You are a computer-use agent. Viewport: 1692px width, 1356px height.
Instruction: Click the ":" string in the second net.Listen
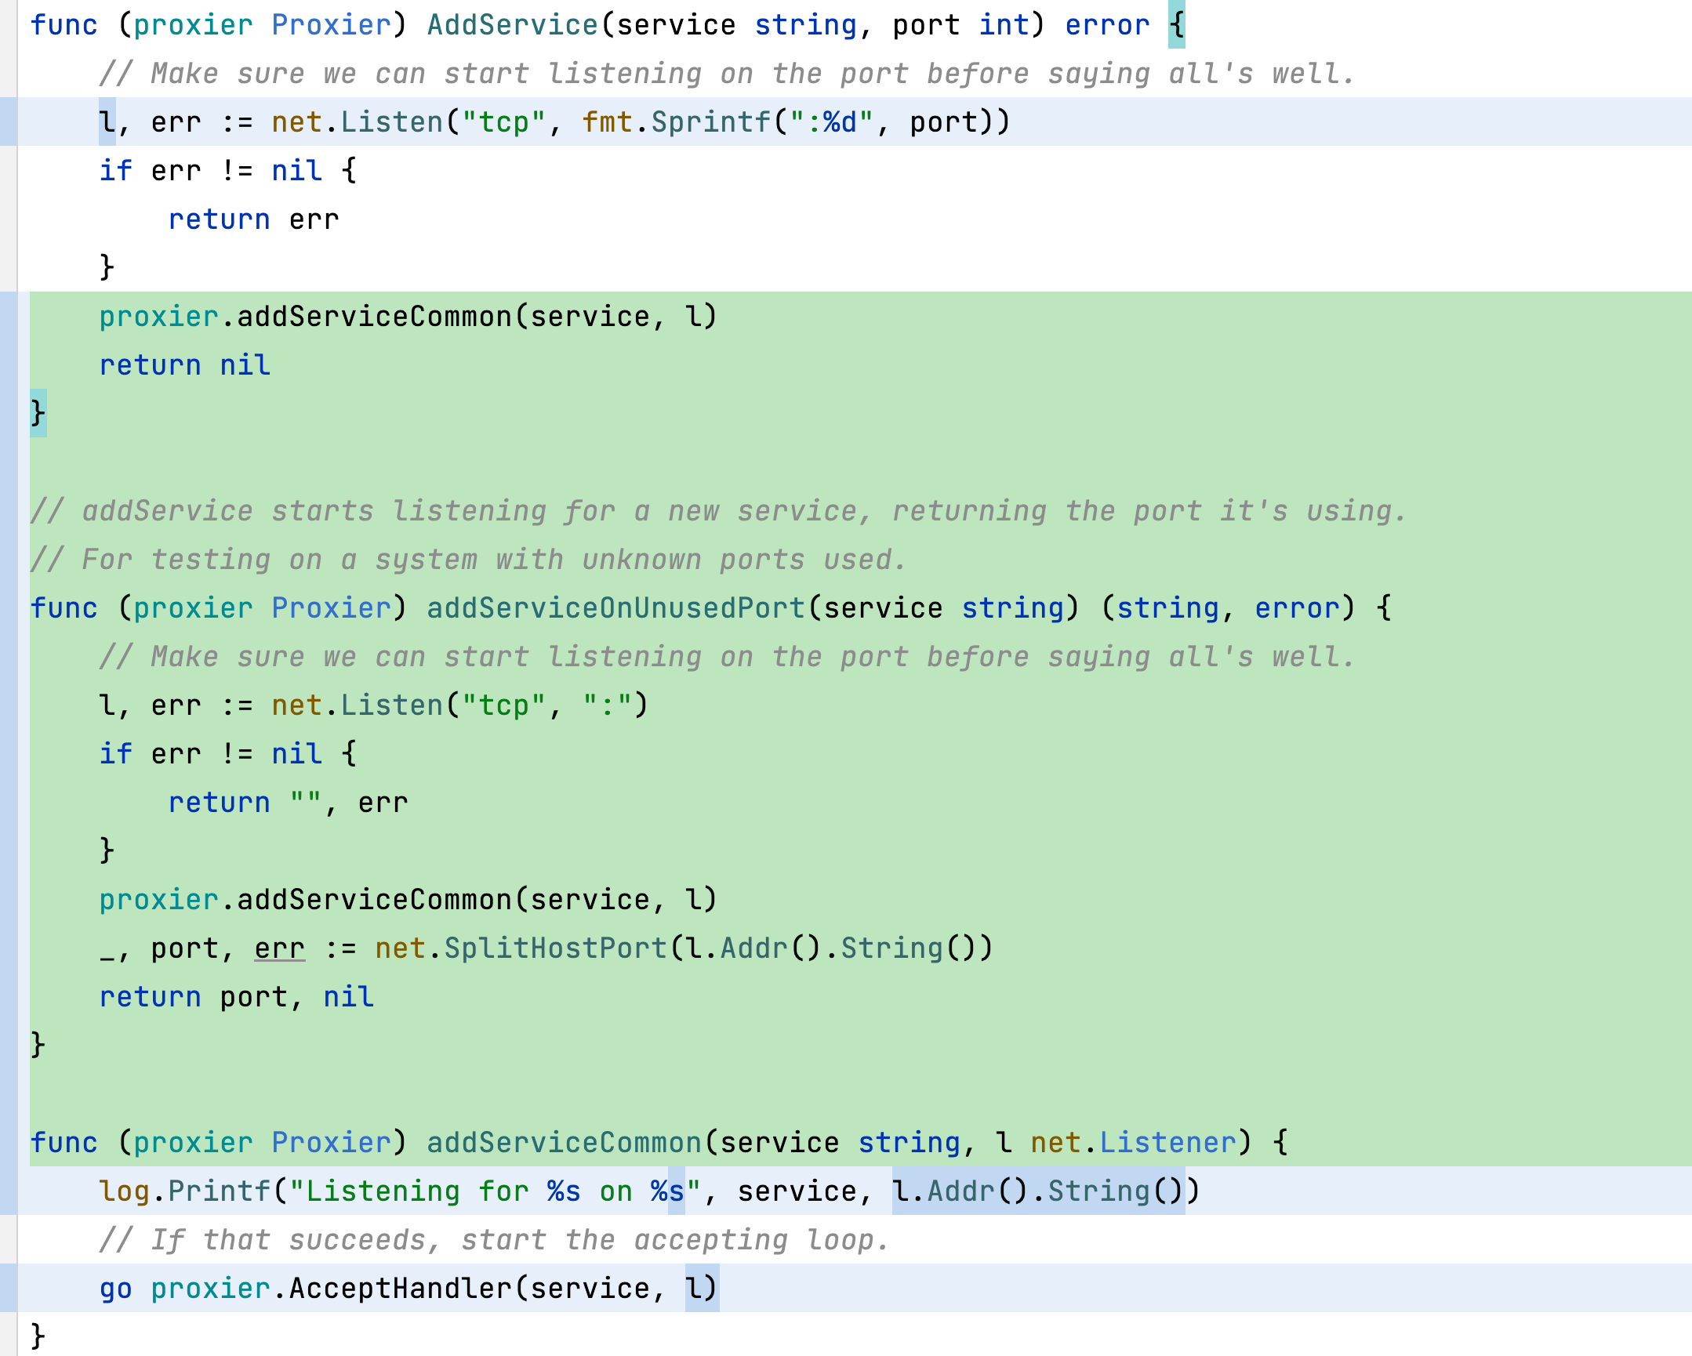(x=607, y=705)
